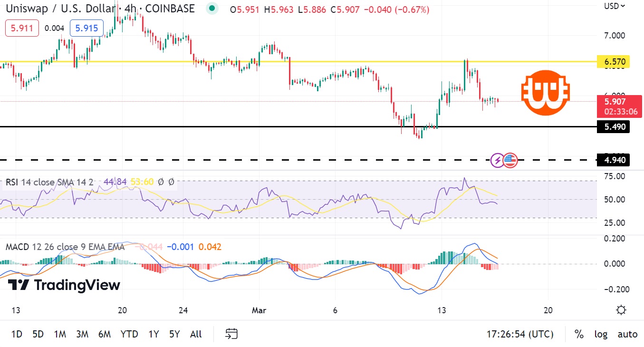This screenshot has width=644, height=347.
Task: Click the open value O5.951
Action: (x=244, y=10)
